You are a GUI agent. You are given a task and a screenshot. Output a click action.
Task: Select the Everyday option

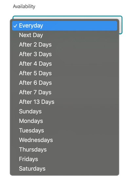click(65, 26)
